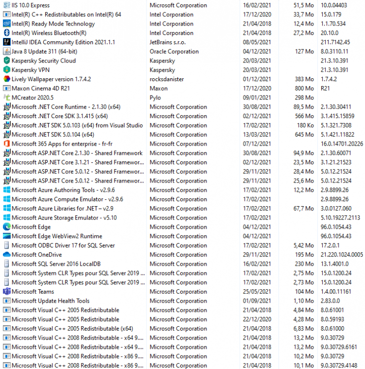
Task: Select Lively Wallpaper version 1.7.4.2
Action: click(x=51, y=79)
